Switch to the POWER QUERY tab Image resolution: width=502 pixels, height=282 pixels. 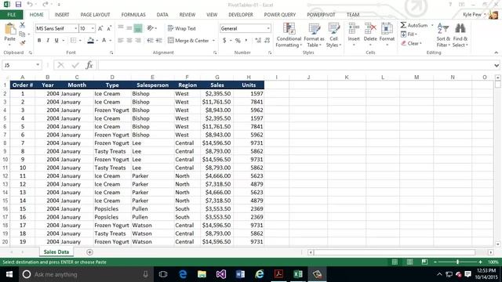click(280, 15)
